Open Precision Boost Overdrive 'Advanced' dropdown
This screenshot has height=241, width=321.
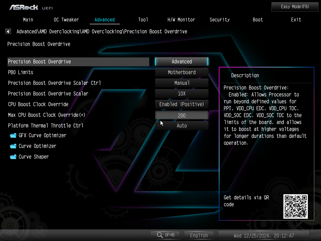click(x=182, y=62)
